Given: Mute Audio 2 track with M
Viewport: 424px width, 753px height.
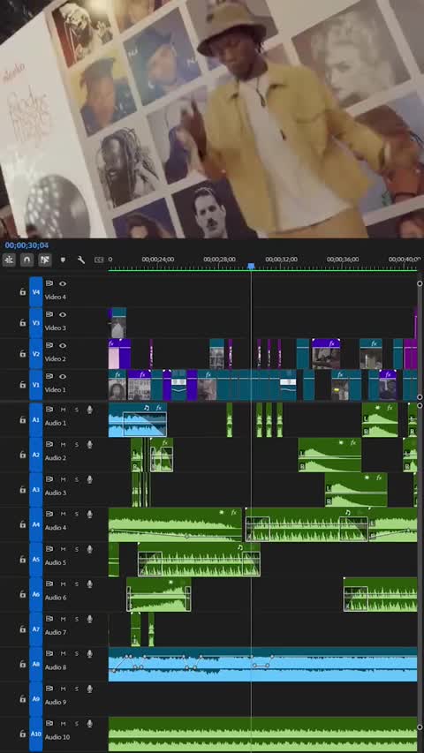Looking at the screenshot, I should click(x=63, y=445).
